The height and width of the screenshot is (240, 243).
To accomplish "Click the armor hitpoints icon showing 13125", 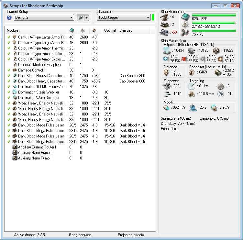I will point(191,50).
